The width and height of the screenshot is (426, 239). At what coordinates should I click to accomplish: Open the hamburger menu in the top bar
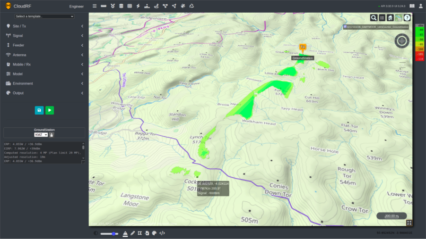(95, 6)
